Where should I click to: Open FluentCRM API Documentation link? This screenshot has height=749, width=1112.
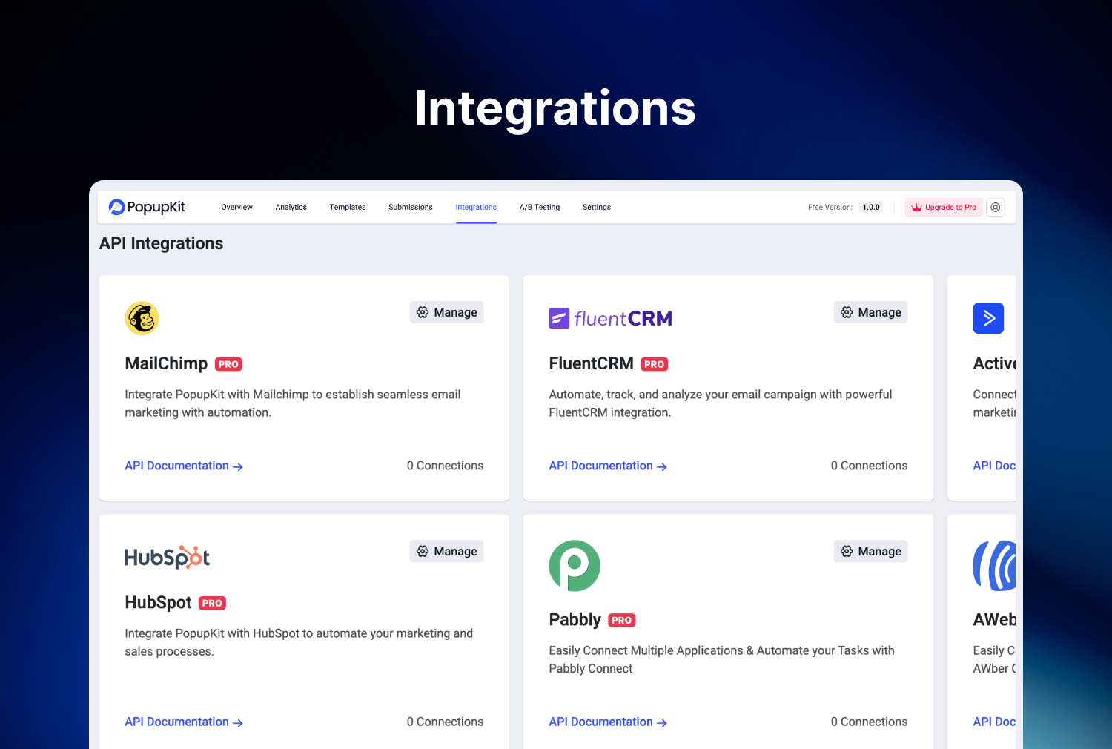tap(608, 466)
